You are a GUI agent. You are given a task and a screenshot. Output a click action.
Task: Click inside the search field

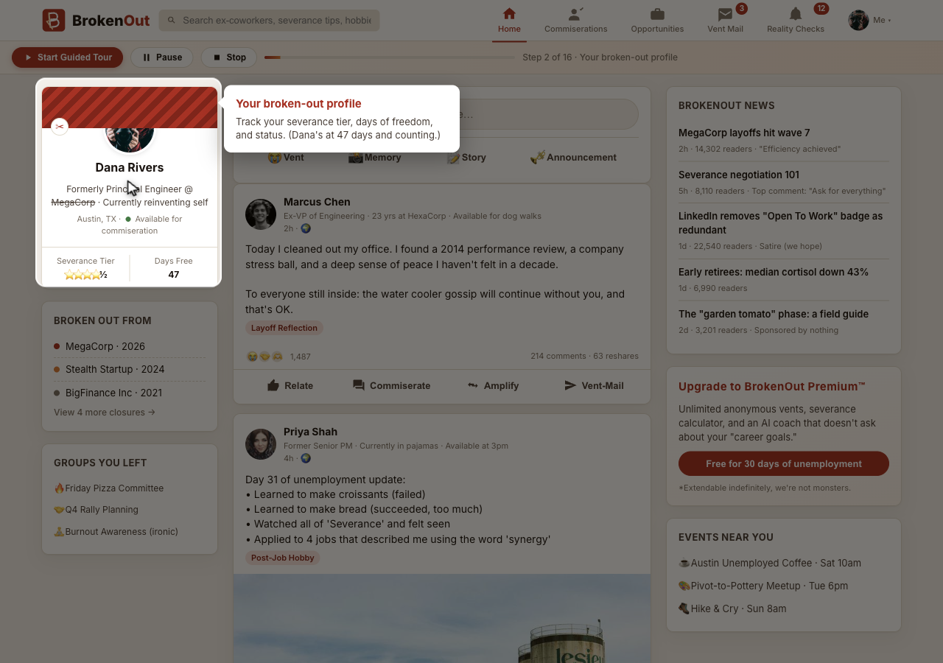[x=270, y=20]
